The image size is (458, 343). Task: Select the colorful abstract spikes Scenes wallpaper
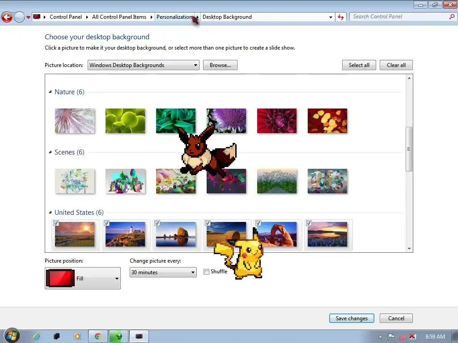click(x=125, y=181)
